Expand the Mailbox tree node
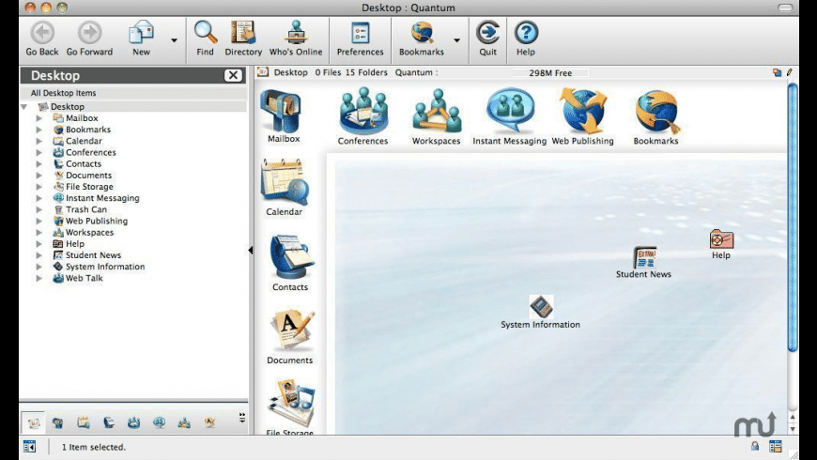 pyautogui.click(x=39, y=119)
